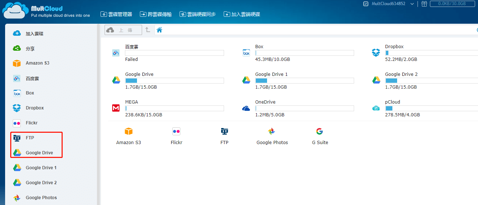
Task: Open the pCloud drive icon
Action: click(x=376, y=108)
